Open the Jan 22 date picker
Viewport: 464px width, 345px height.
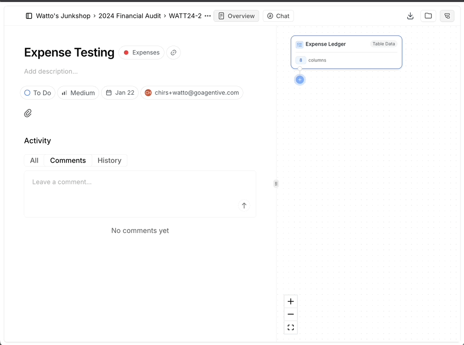[119, 93]
